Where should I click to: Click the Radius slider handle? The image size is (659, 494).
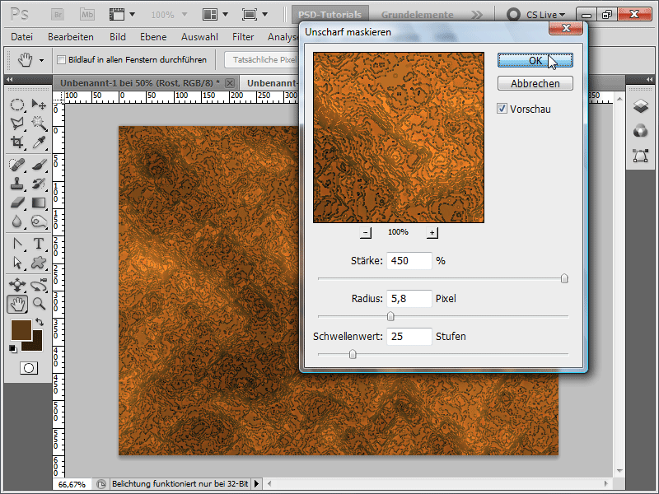tap(390, 316)
